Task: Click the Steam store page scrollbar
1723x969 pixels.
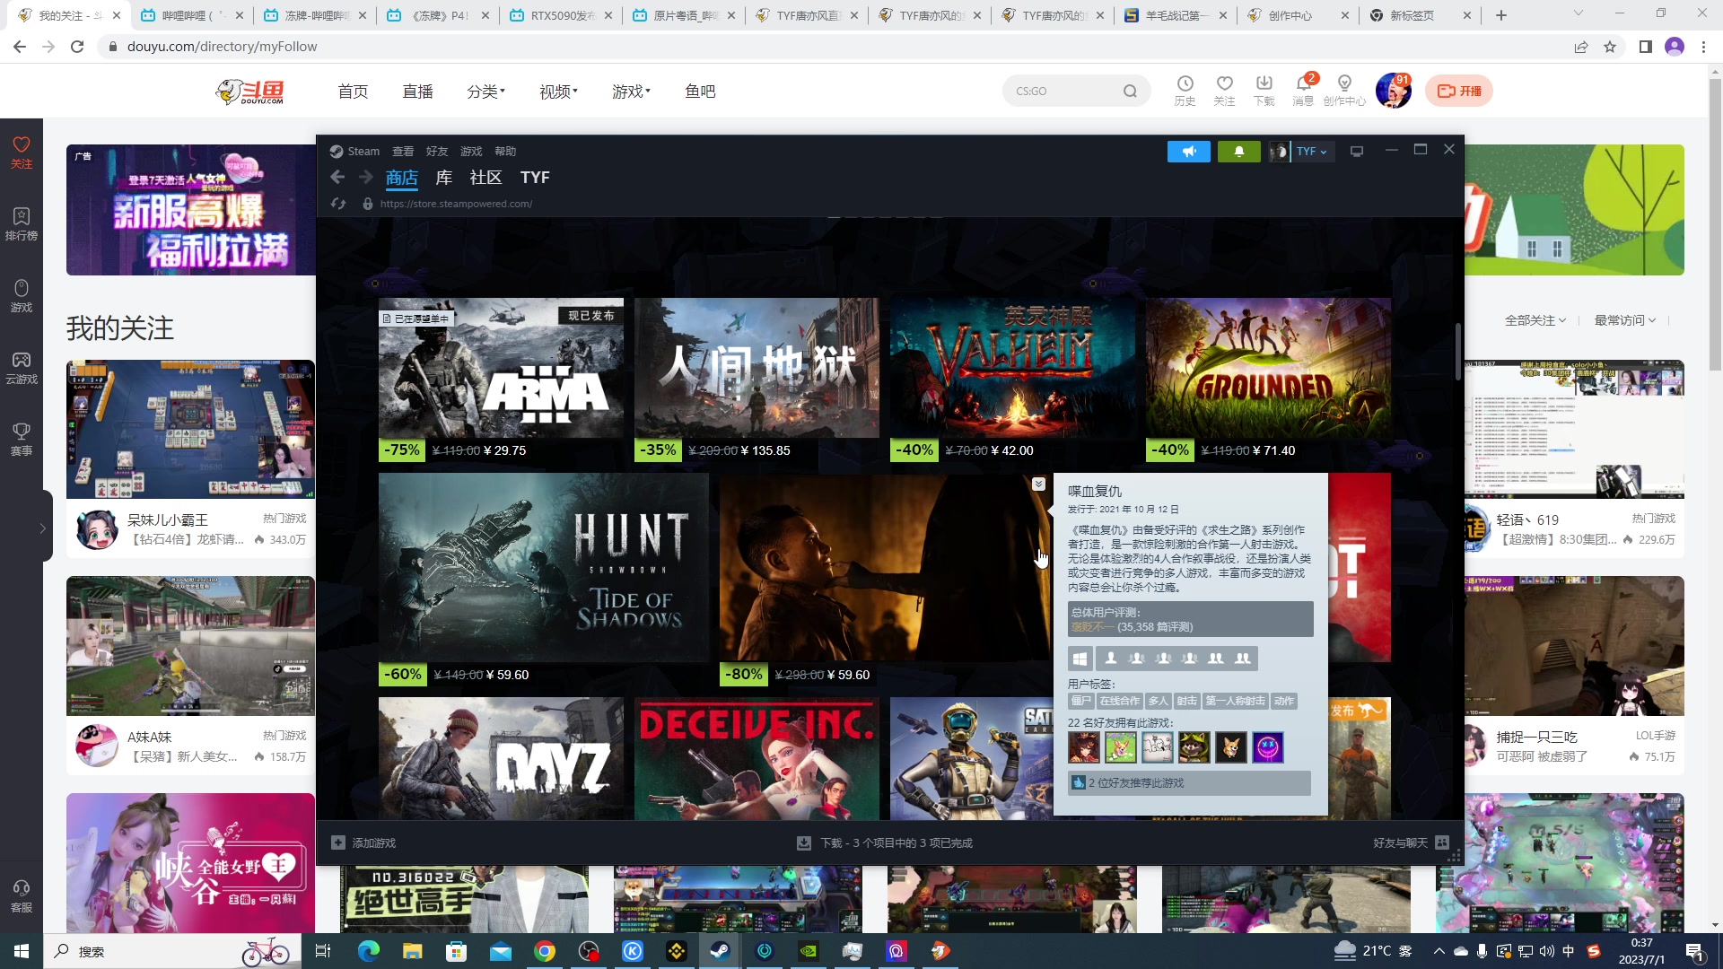Action: tap(1457, 351)
